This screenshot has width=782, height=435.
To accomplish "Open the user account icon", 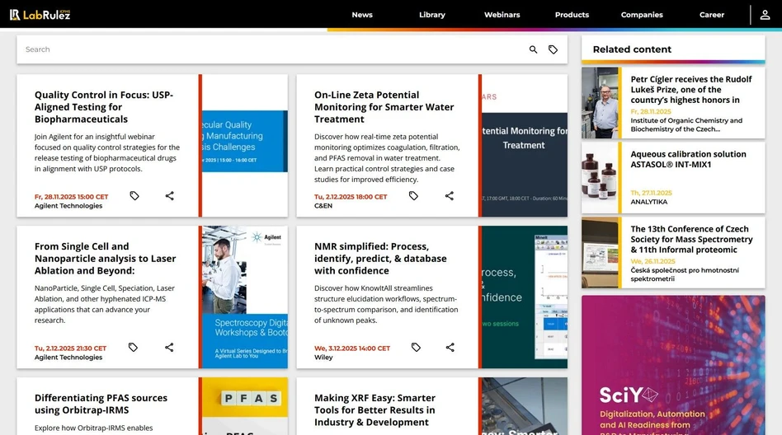I will click(765, 15).
